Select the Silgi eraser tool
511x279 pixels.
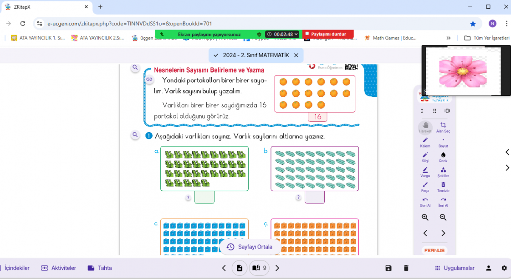pos(425,157)
